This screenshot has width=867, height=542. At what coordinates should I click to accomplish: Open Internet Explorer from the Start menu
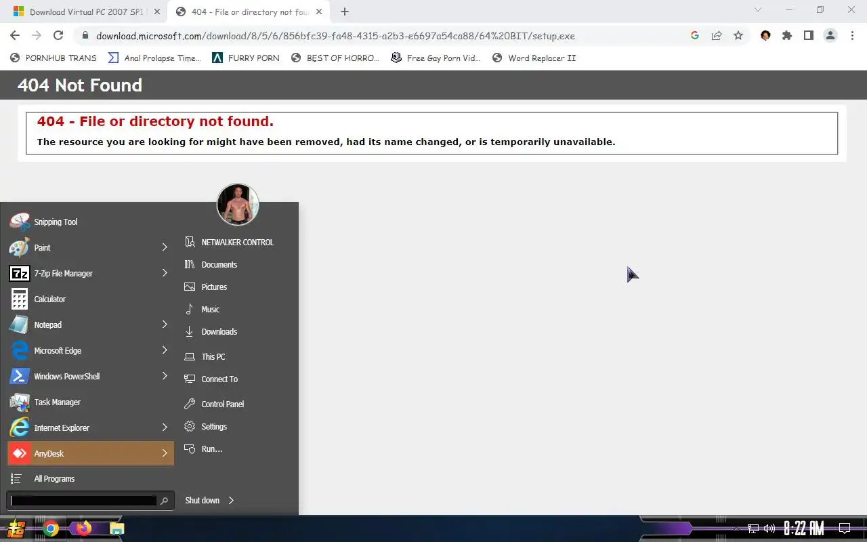(x=90, y=428)
